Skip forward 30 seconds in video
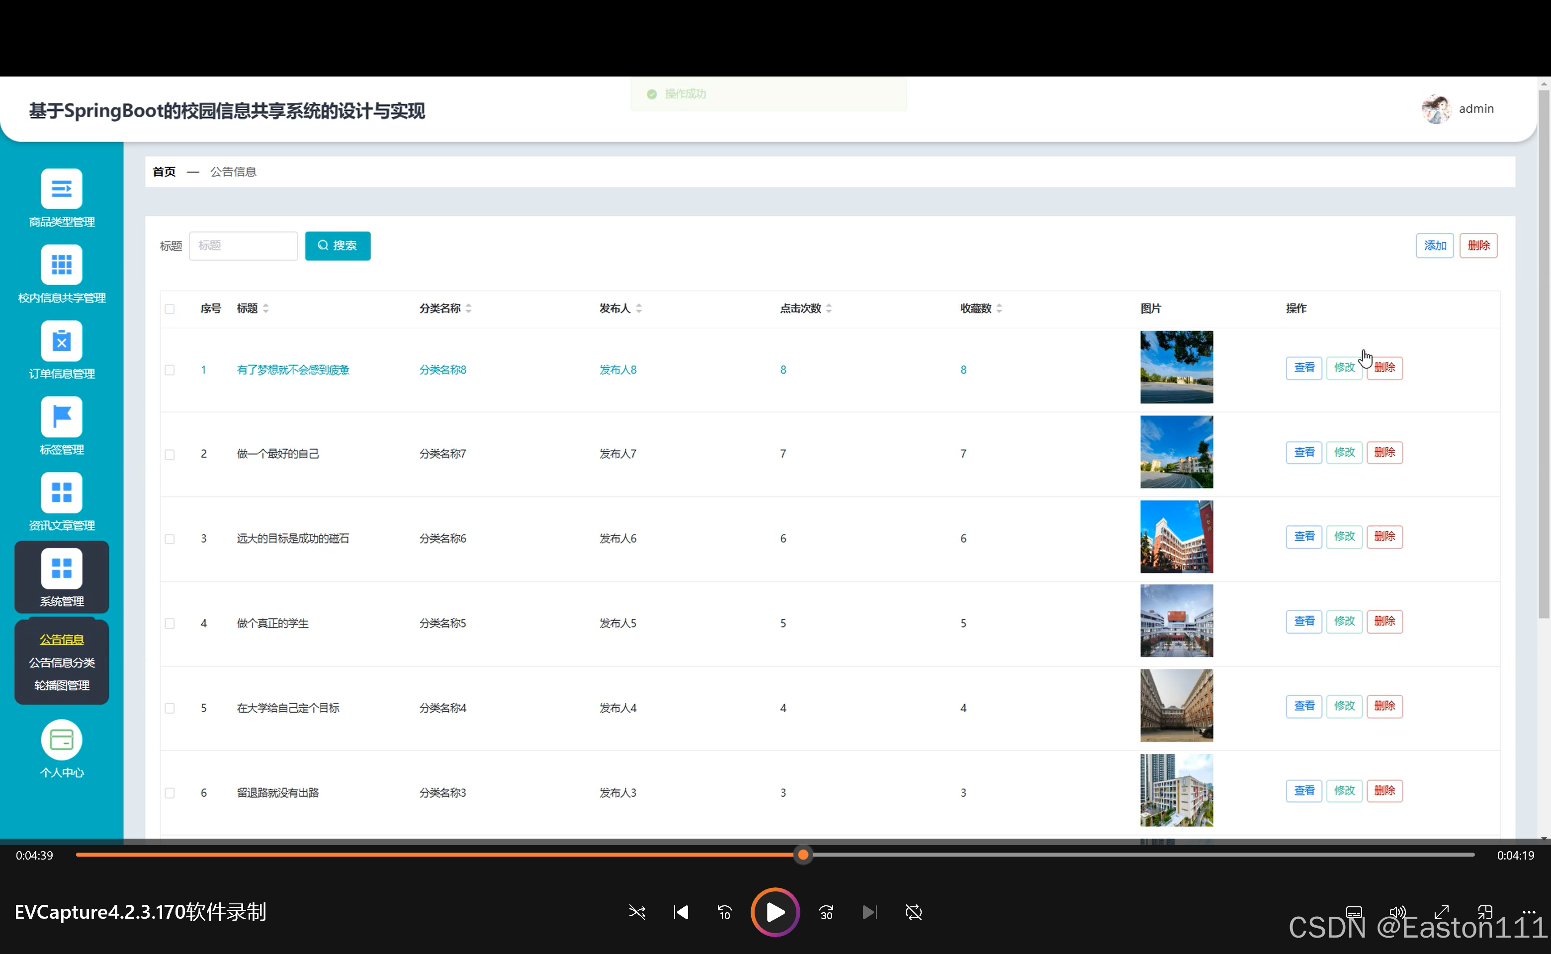 826,912
